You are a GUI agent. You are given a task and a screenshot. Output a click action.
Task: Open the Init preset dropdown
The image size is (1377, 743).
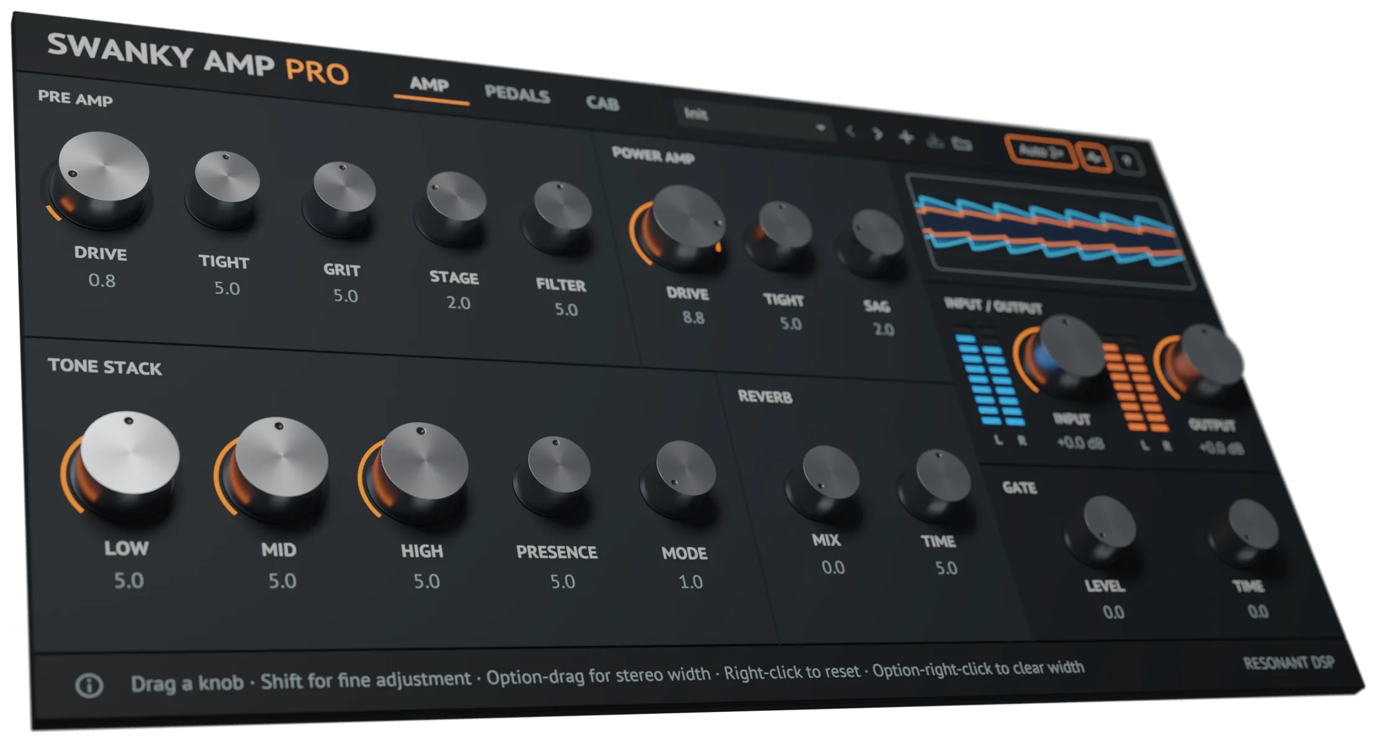(x=754, y=120)
